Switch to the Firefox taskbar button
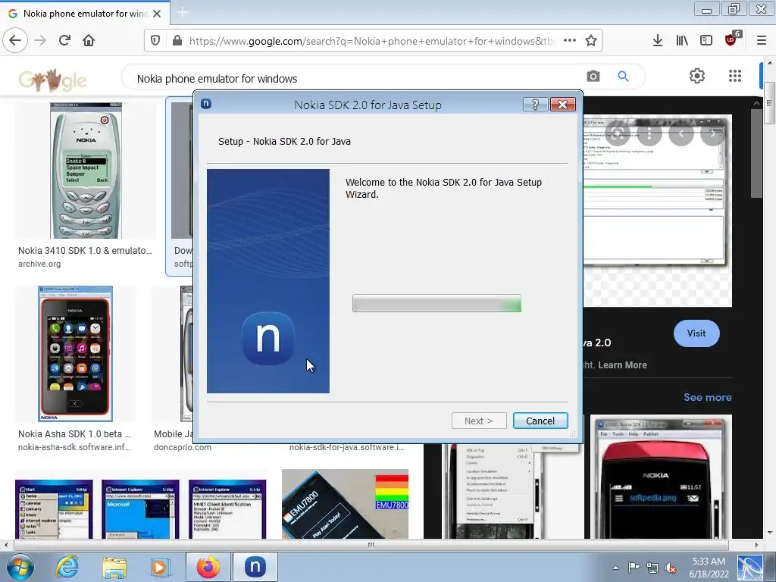 pyautogui.click(x=208, y=567)
